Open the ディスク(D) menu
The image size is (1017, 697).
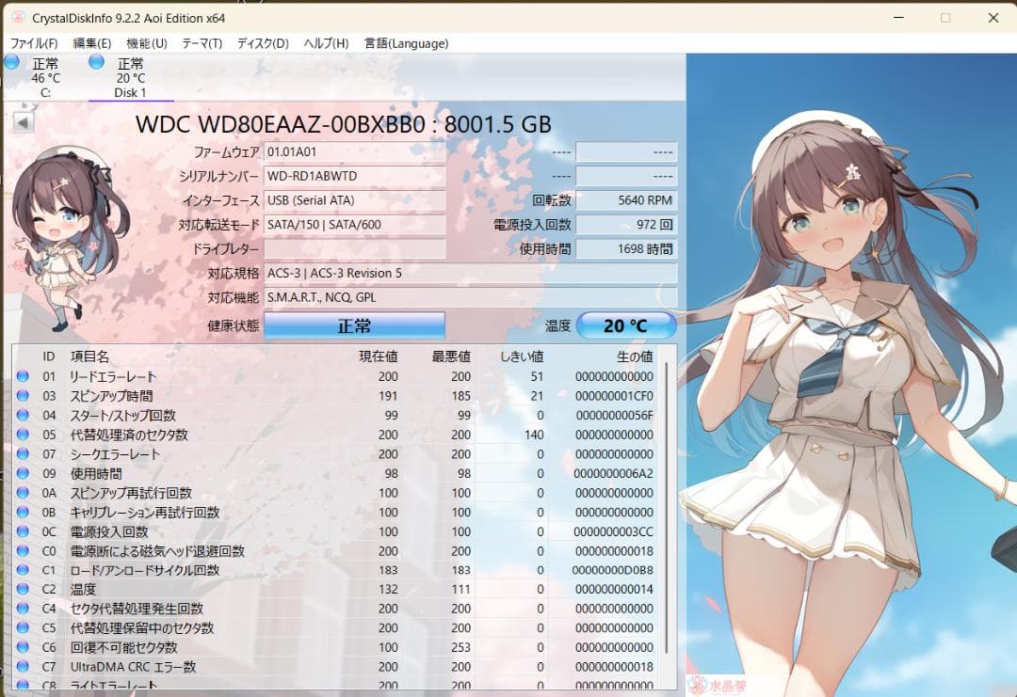point(263,43)
